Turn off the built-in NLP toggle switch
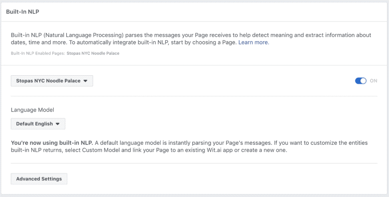This screenshot has width=389, height=197. click(x=360, y=81)
